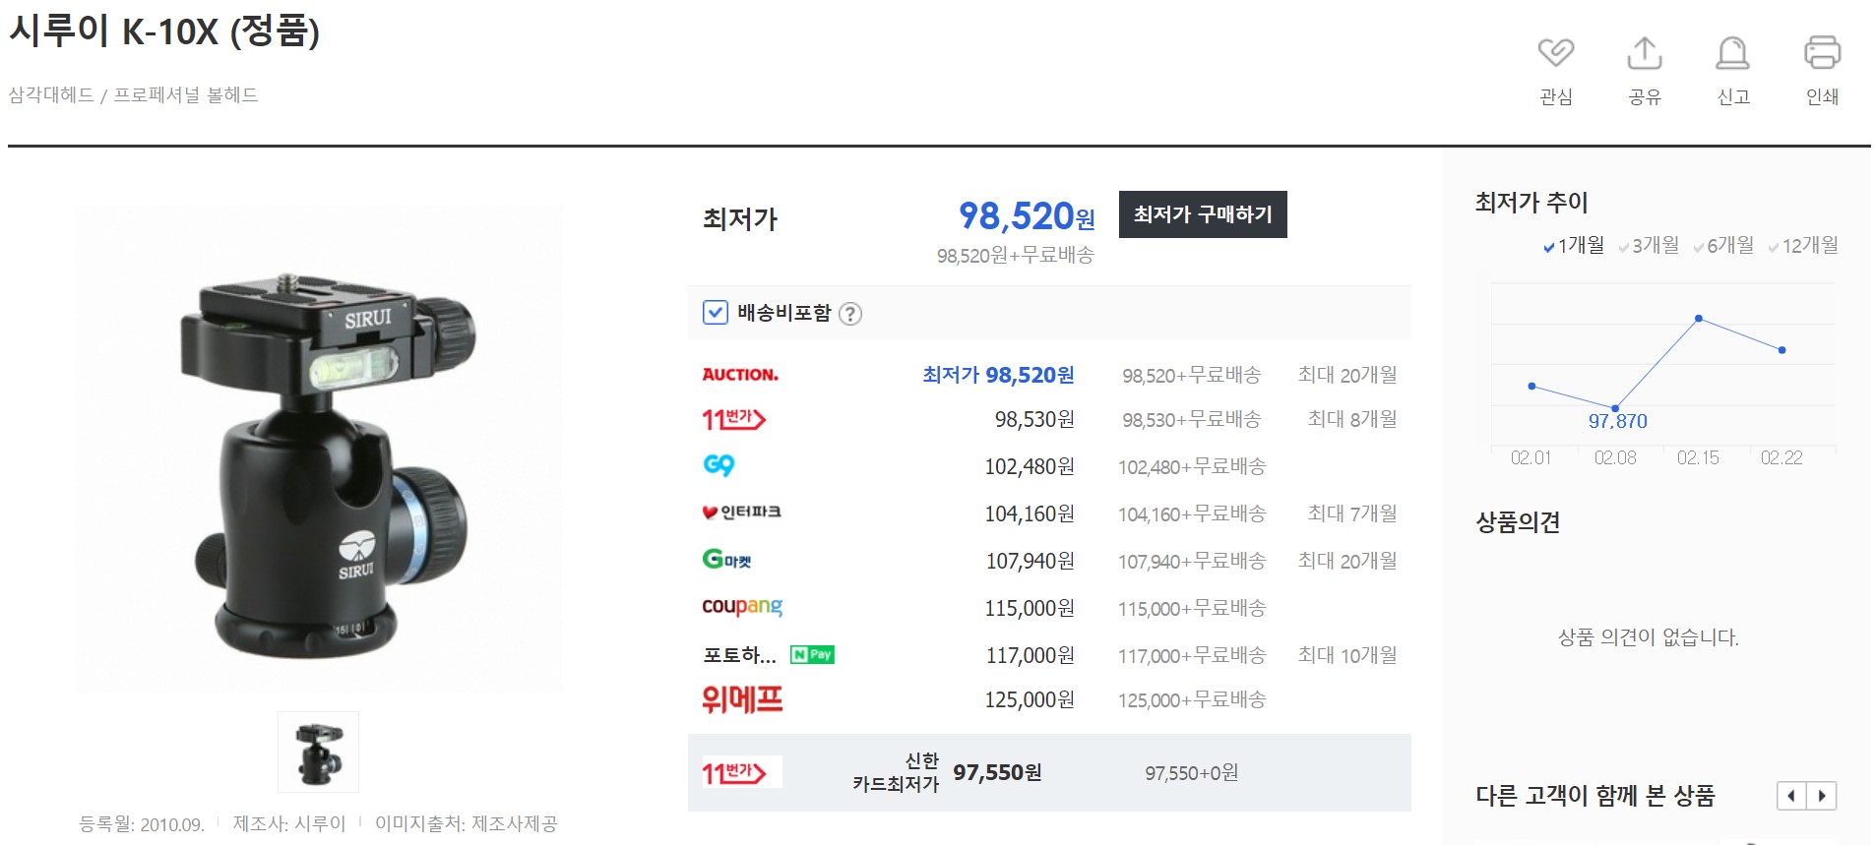1875x845 pixels.
Task: Open the 프로페셔널 볼헤드 category link
Action: [186, 95]
